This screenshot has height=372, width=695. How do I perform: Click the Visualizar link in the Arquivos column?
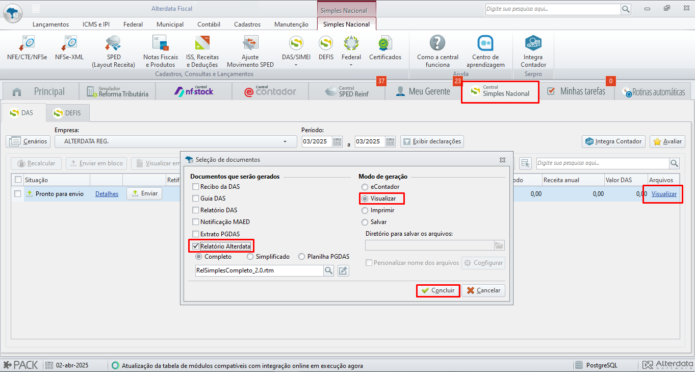[x=664, y=194]
